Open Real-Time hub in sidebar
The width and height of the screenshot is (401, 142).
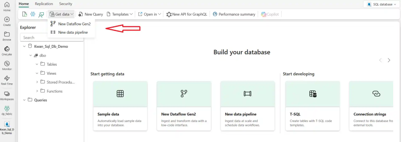click(x=7, y=80)
